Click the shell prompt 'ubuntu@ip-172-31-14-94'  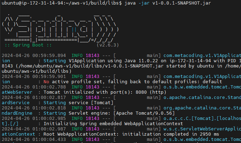click(x=32, y=3)
